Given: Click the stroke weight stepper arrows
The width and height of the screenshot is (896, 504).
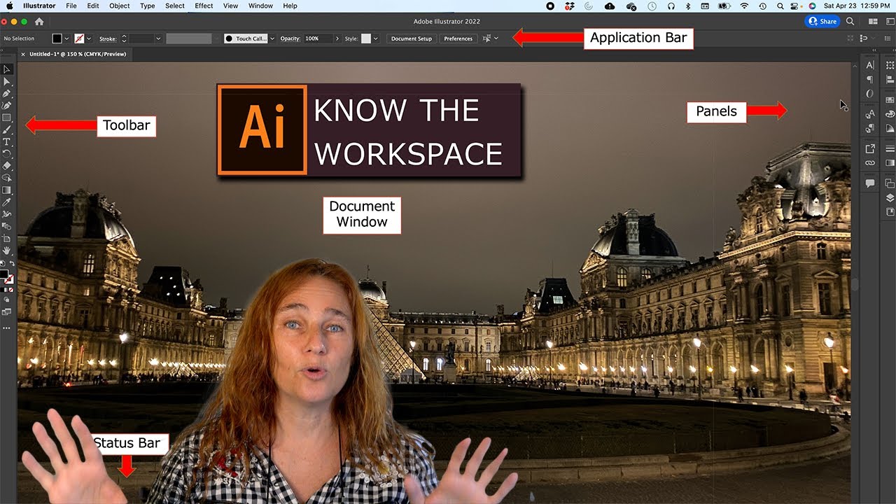Looking at the screenshot, I should pyautogui.click(x=124, y=38).
